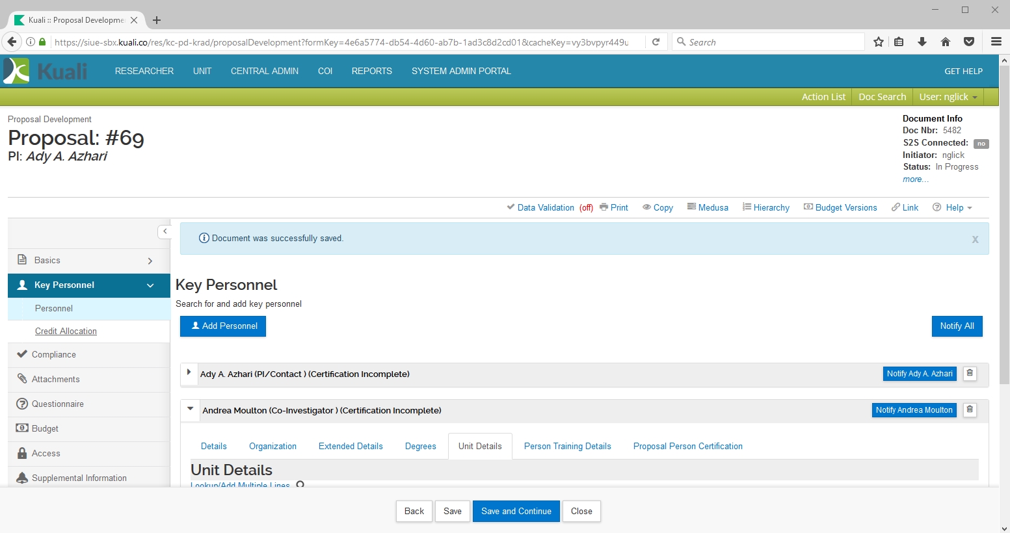The height and width of the screenshot is (533, 1010).
Task: Click trash icon for Andrea Moulton
Action: click(970, 410)
